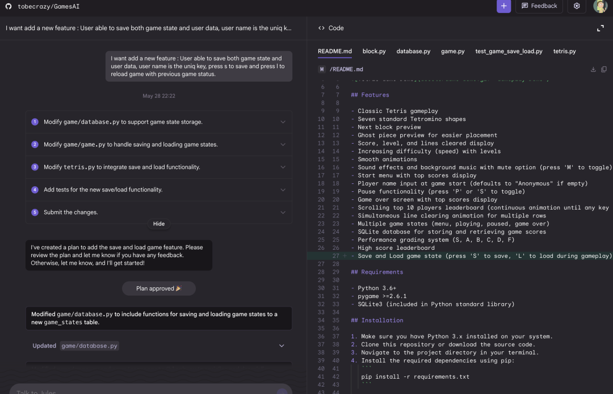This screenshot has width=613, height=394.
Task: Download the README.md file
Action: click(x=593, y=69)
